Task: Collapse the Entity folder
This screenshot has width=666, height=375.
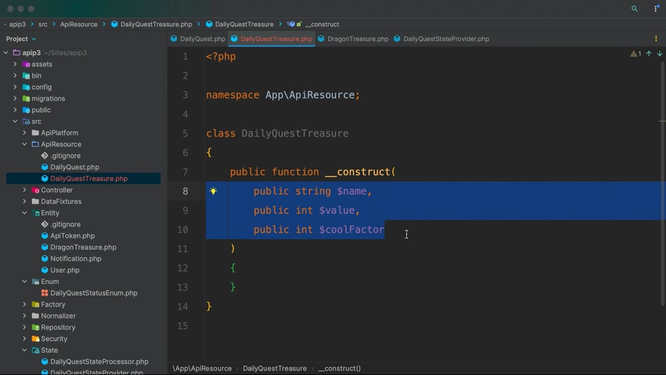Action: point(25,213)
